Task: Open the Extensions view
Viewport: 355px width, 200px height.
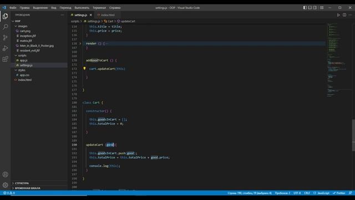Action: (x=5, y=59)
